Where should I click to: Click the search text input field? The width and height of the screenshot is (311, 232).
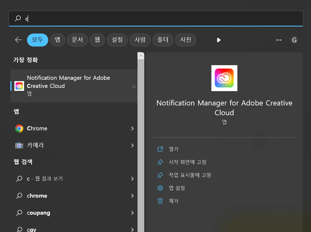tap(156, 18)
